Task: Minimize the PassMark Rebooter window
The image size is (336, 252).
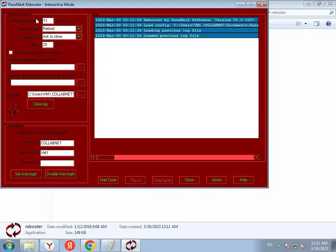Action: tap(240, 5)
